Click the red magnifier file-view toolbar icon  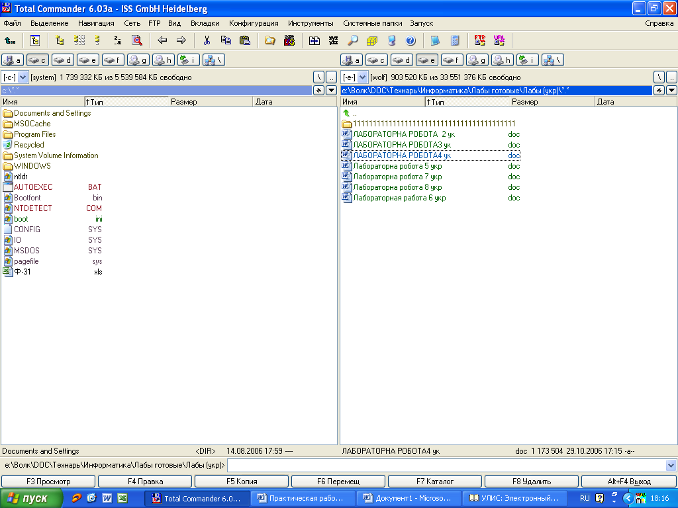point(136,40)
